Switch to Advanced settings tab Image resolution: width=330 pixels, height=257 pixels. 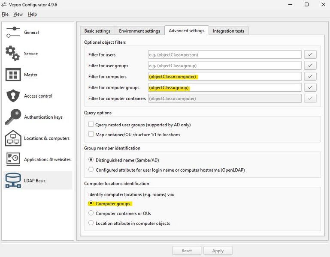[x=187, y=30]
